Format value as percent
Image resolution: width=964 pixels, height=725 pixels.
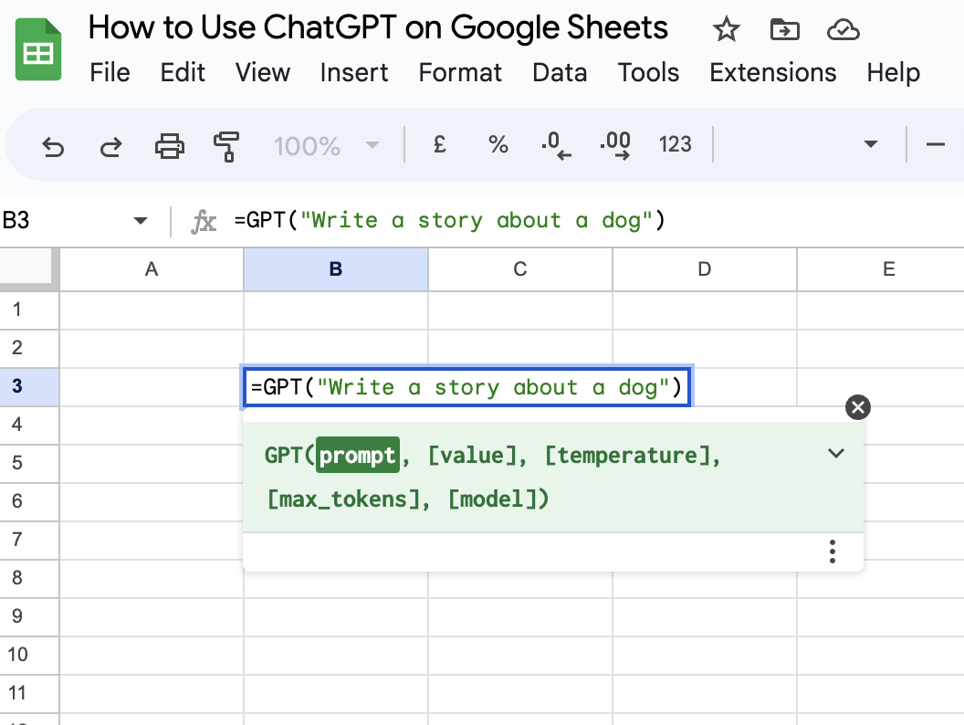coord(498,144)
